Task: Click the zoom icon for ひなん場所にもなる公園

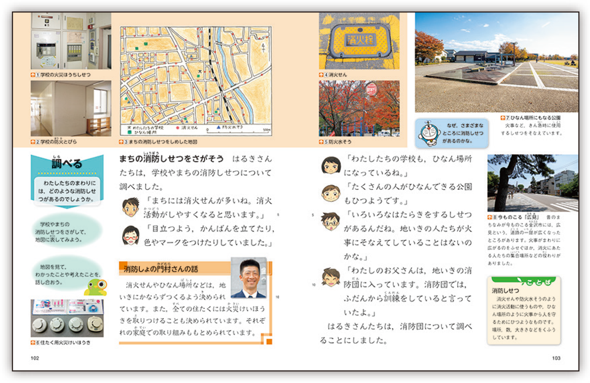Action: [503, 118]
